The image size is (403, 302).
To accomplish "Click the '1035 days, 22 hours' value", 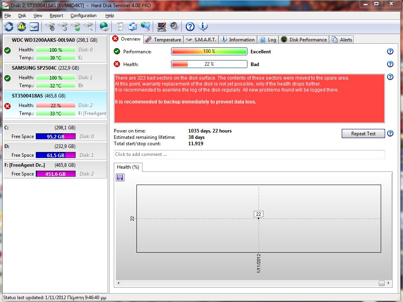I will pyautogui.click(x=210, y=131).
